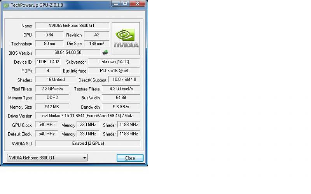Close GPU-Z via the title bar X

[x=138, y=3]
